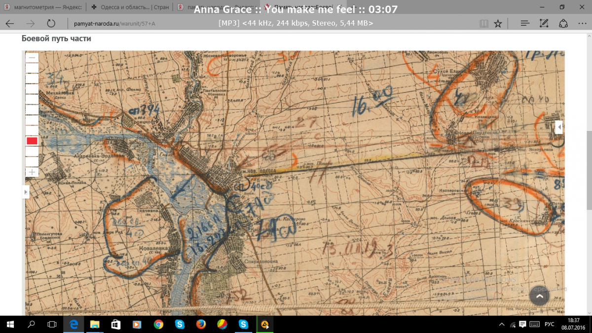The image size is (592, 333).
Task: Switch the РУС input language indicator
Action: 549,324
